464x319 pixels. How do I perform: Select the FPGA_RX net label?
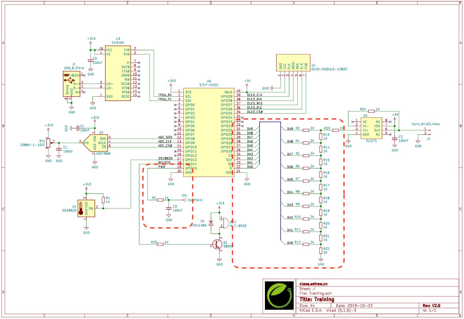point(165,95)
